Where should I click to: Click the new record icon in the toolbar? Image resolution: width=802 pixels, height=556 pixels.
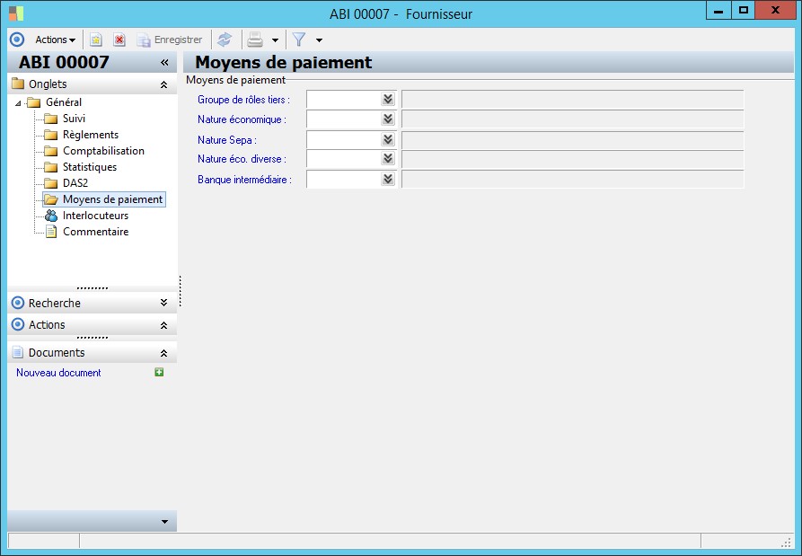tap(95, 40)
